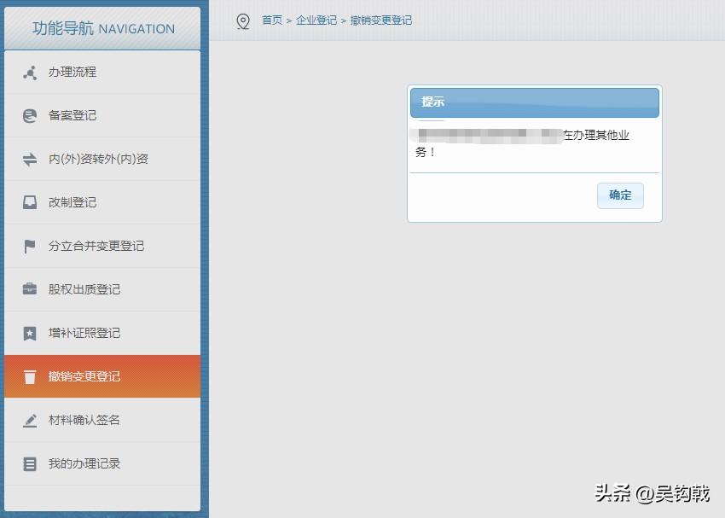This screenshot has height=518, width=725.
Task: Open the 办理流程 menu item
Action: [102, 73]
